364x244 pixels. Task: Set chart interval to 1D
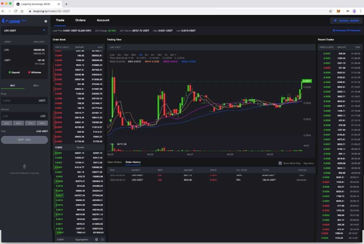[x=166, y=55]
